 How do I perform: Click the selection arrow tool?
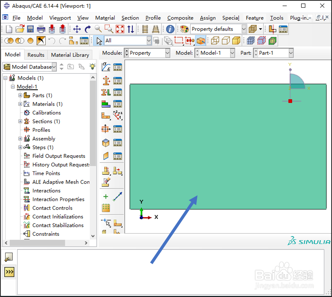coord(99,41)
